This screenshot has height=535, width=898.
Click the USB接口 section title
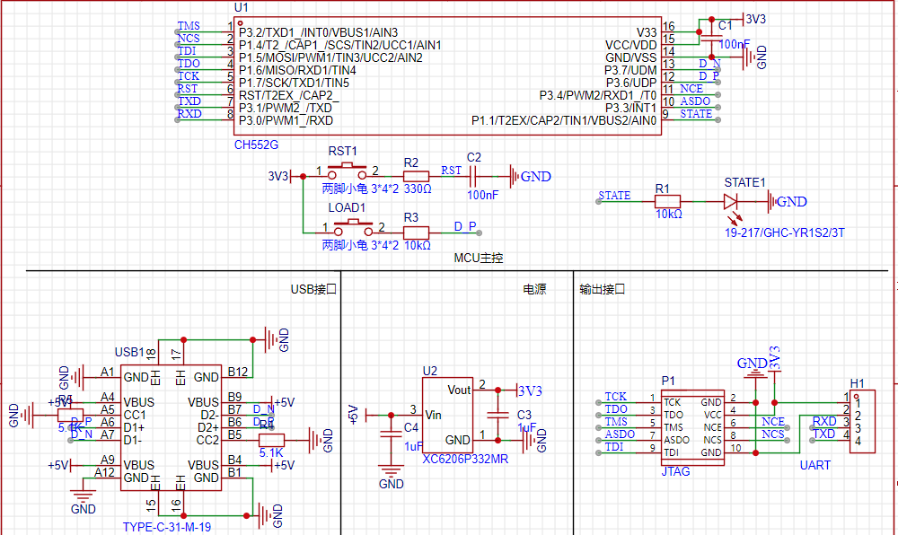313,290
